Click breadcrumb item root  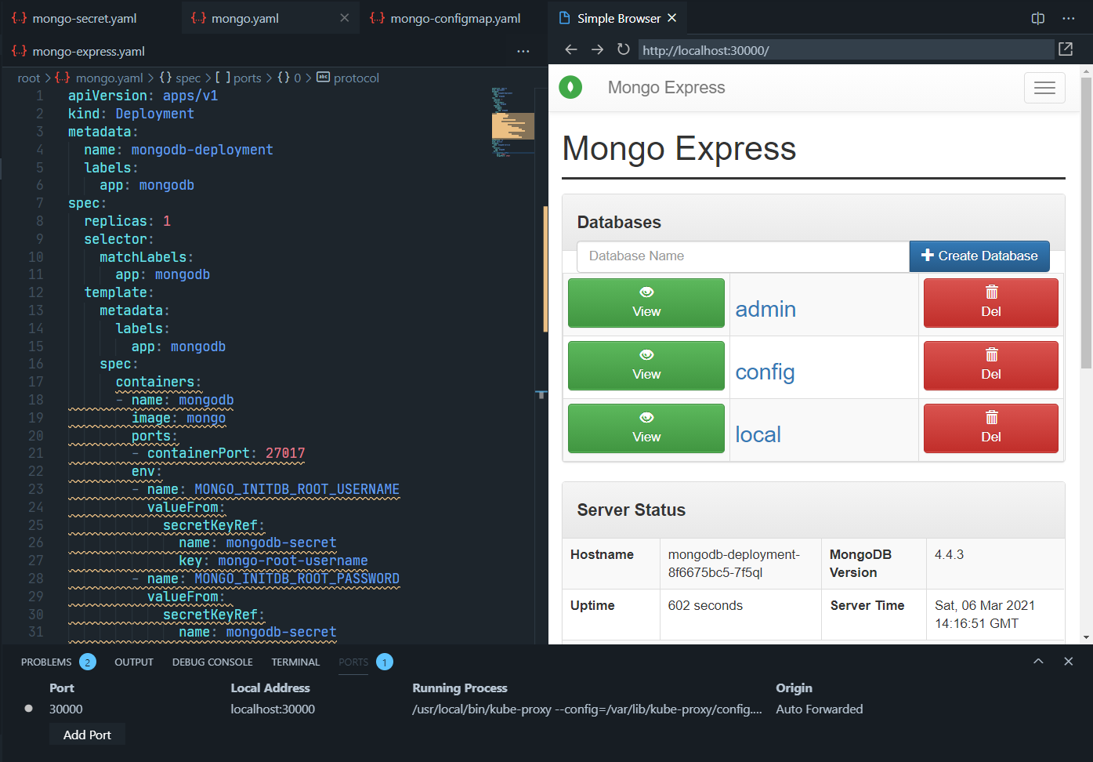click(x=29, y=78)
